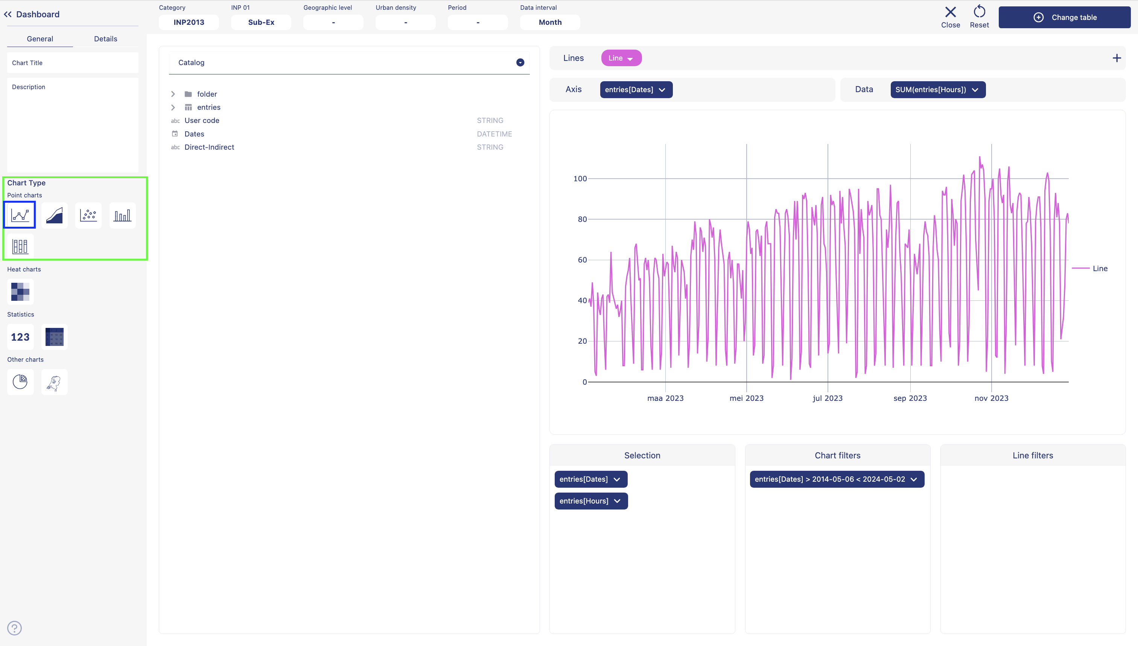Select the area chart type icon
1138x646 pixels.
[x=54, y=215]
